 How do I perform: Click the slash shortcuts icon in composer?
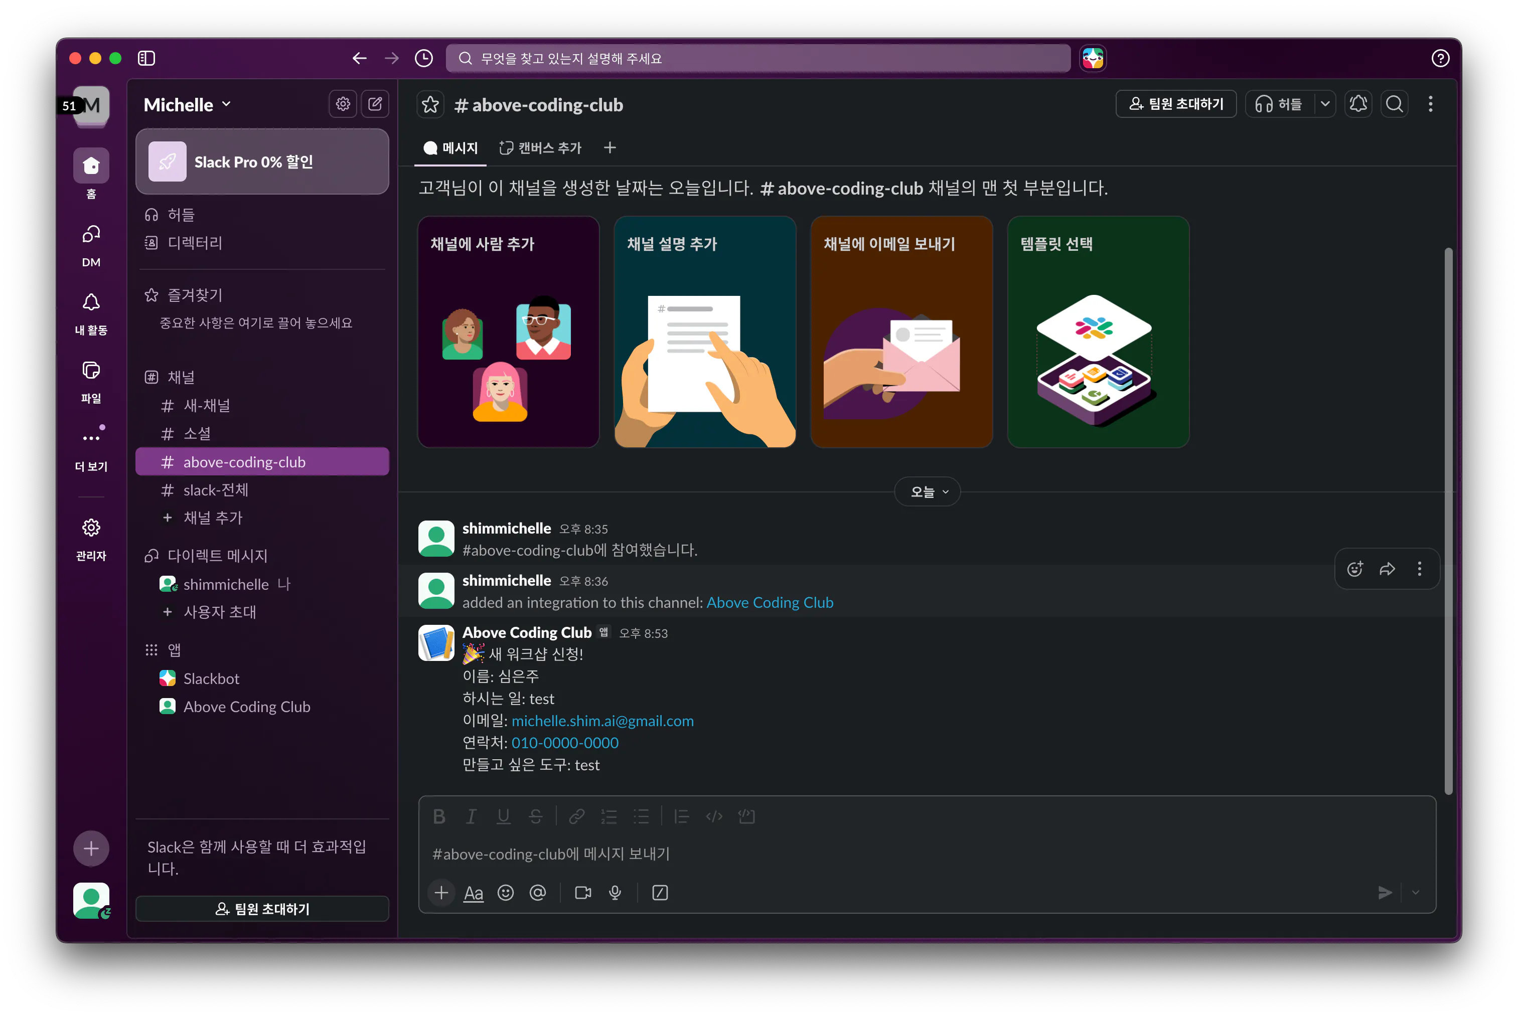[x=660, y=893]
